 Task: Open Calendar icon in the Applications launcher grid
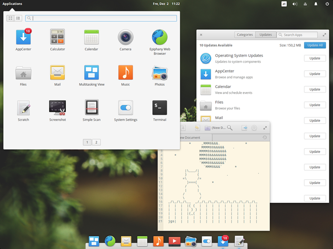[x=91, y=37]
